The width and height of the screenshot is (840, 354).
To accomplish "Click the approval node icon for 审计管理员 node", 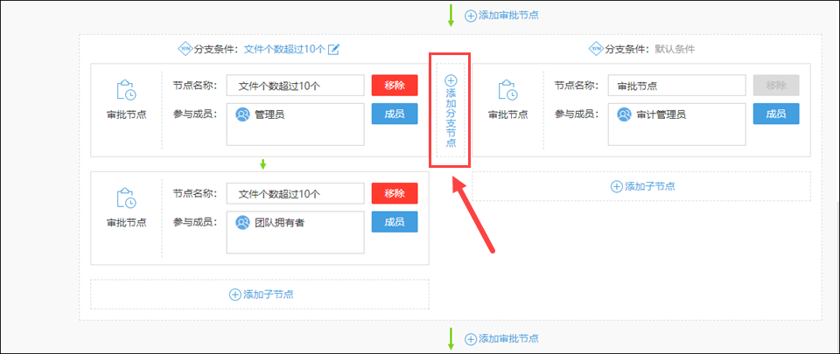I will tap(507, 91).
